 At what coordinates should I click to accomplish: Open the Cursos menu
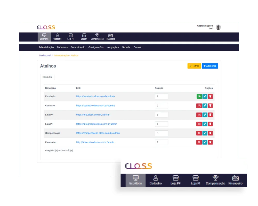click(137, 47)
